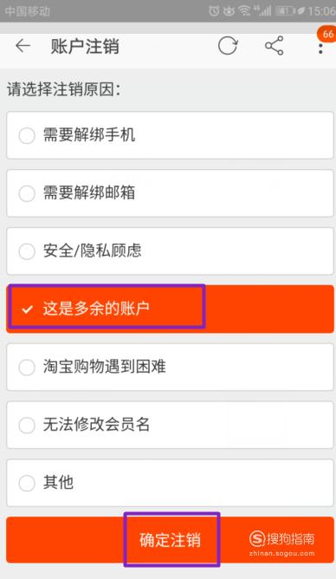Image resolution: width=336 pixels, height=579 pixels.
Task: Choose the 安全/隐私顾虑 reason
Action: point(170,251)
